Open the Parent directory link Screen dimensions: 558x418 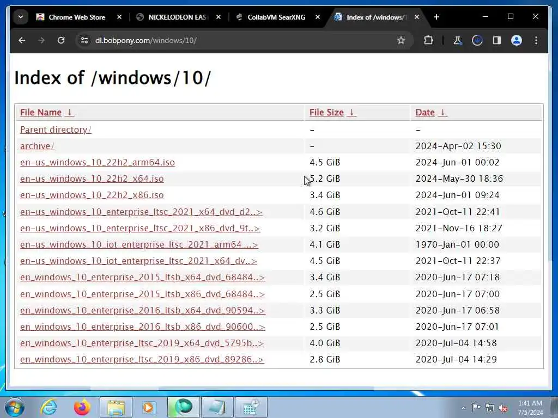pyautogui.click(x=56, y=130)
